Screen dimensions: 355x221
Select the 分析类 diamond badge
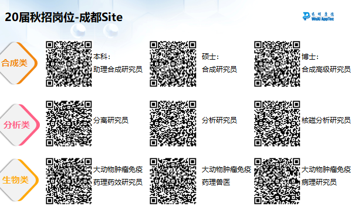(x=19, y=125)
